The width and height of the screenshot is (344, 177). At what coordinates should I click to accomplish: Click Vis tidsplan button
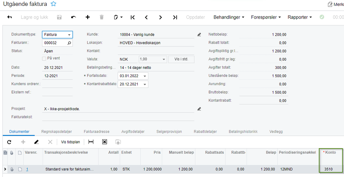(71, 142)
